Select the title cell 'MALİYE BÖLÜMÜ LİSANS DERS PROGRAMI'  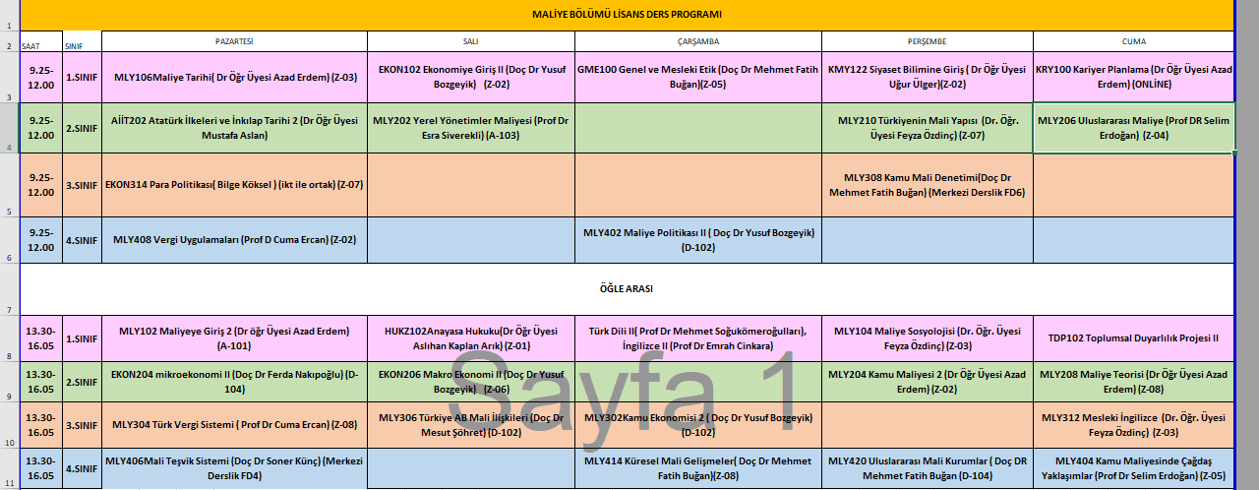click(x=627, y=14)
